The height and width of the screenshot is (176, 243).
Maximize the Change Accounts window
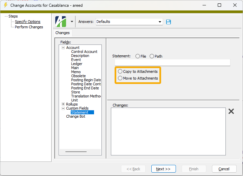(219, 5)
